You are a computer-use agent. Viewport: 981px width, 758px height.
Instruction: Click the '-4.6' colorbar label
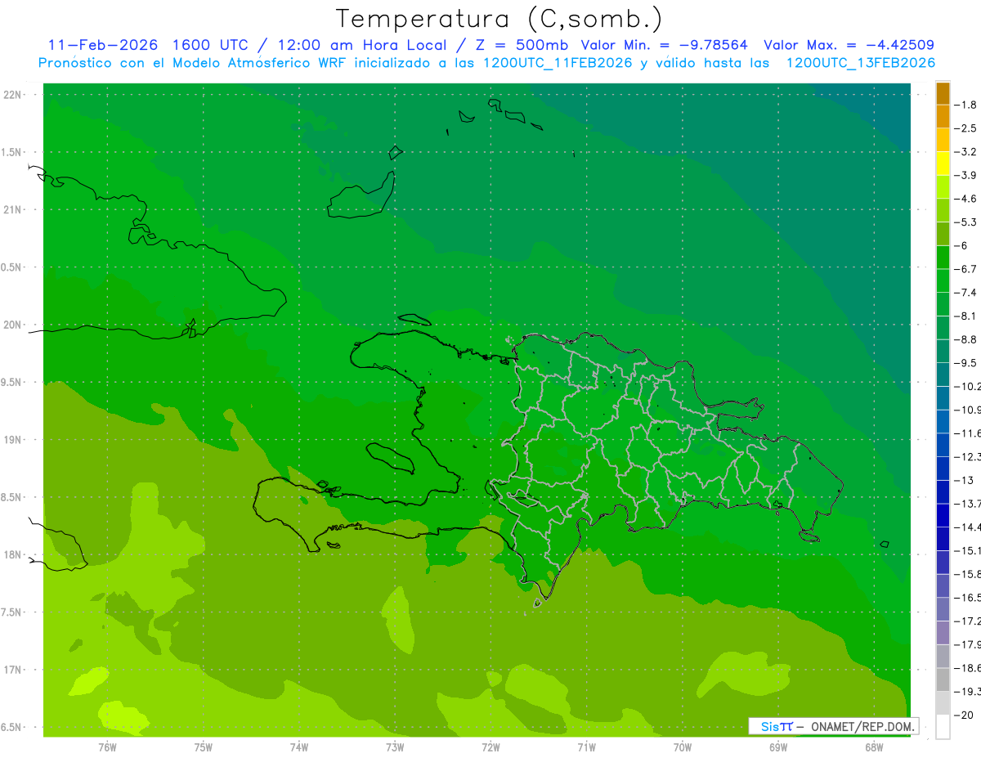pos(965,199)
